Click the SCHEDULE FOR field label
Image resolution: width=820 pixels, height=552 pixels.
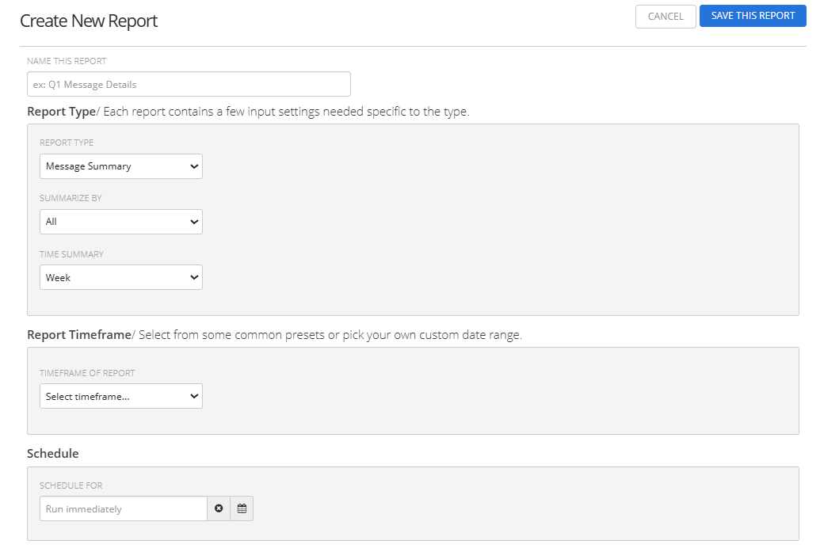pyautogui.click(x=71, y=485)
